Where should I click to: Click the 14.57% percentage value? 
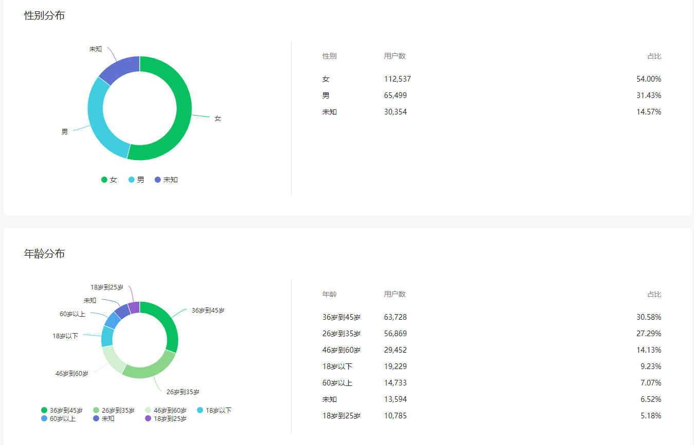tap(649, 112)
